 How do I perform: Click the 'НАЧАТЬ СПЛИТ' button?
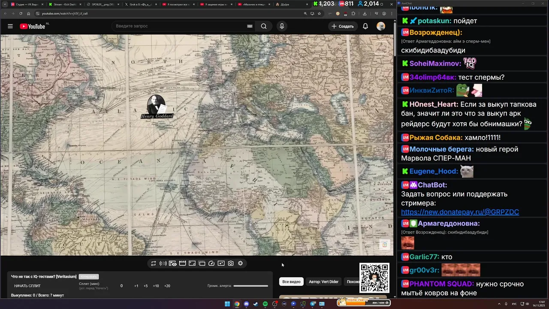point(27,286)
